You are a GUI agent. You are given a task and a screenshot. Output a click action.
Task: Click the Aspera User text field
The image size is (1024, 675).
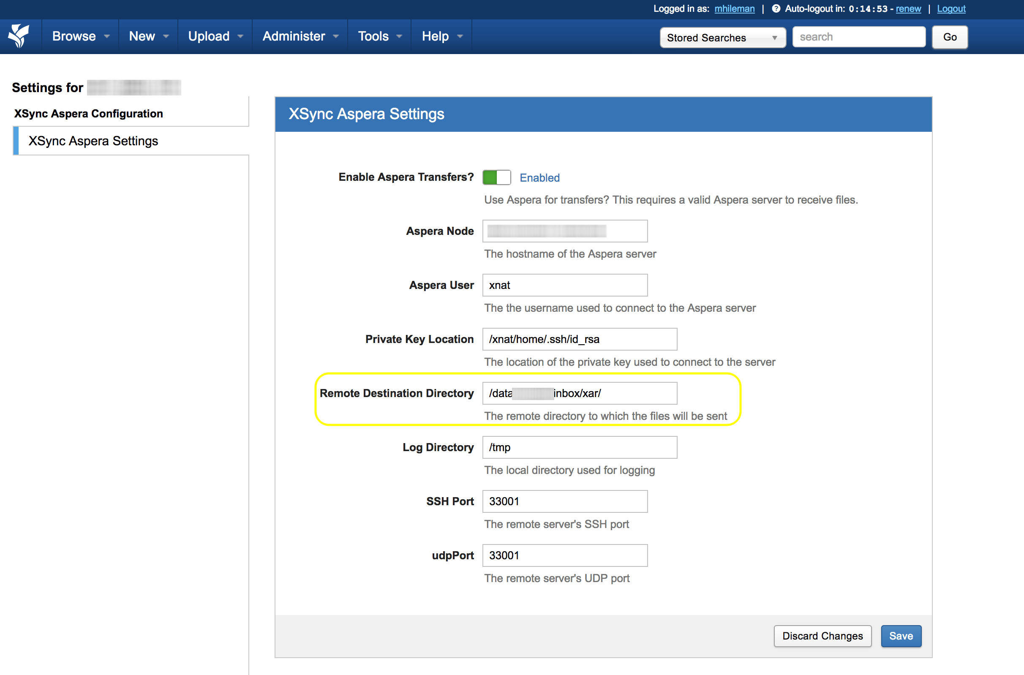pyautogui.click(x=564, y=285)
